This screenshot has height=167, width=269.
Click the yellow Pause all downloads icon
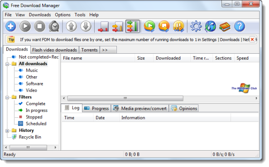(x=178, y=27)
